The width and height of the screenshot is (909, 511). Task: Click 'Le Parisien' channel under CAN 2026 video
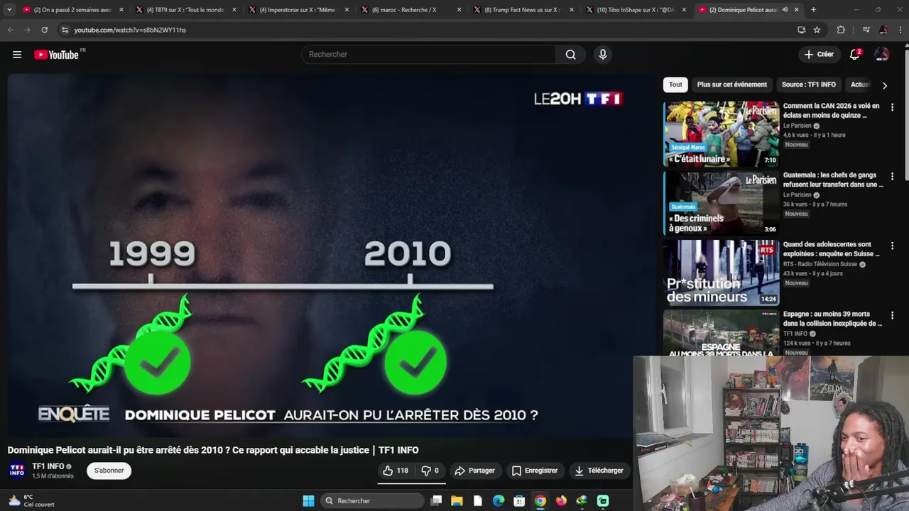point(797,126)
